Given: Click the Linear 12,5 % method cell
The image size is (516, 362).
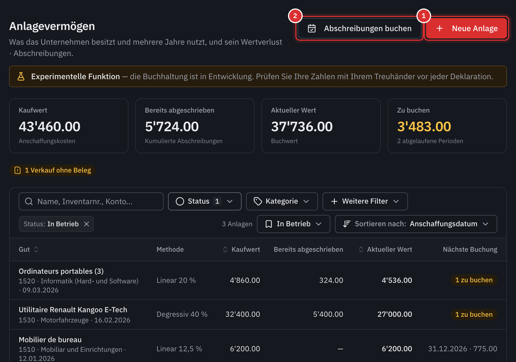Looking at the screenshot, I should click(x=179, y=349).
